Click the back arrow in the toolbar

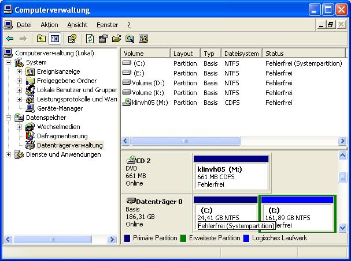(x=10, y=39)
